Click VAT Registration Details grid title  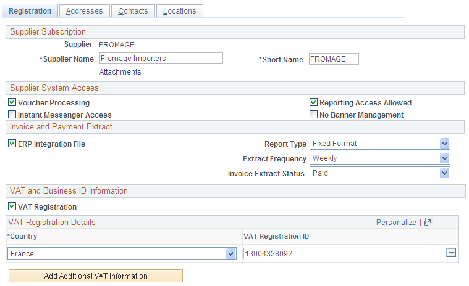(52, 222)
